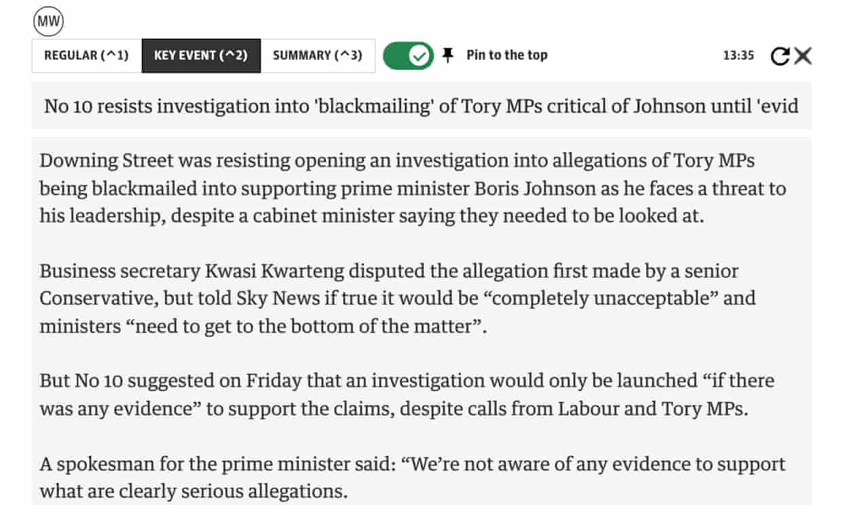Switch to the SUMMARY (^3) post type
This screenshot has width=842, height=505.
317,56
